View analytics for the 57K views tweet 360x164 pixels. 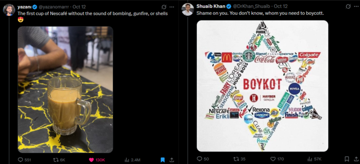[x=309, y=159]
